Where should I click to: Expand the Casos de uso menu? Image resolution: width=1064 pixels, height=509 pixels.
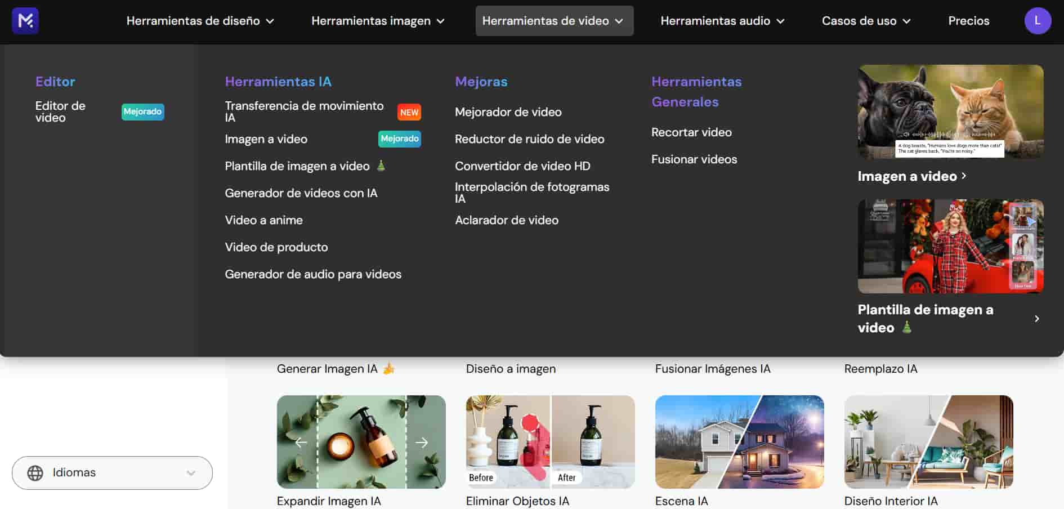(866, 21)
